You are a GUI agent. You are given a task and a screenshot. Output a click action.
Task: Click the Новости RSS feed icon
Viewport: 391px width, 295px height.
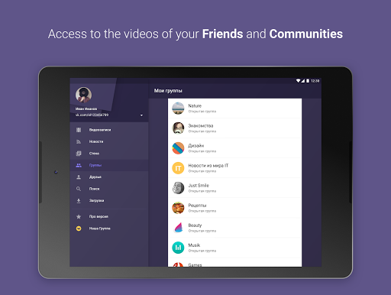79,141
